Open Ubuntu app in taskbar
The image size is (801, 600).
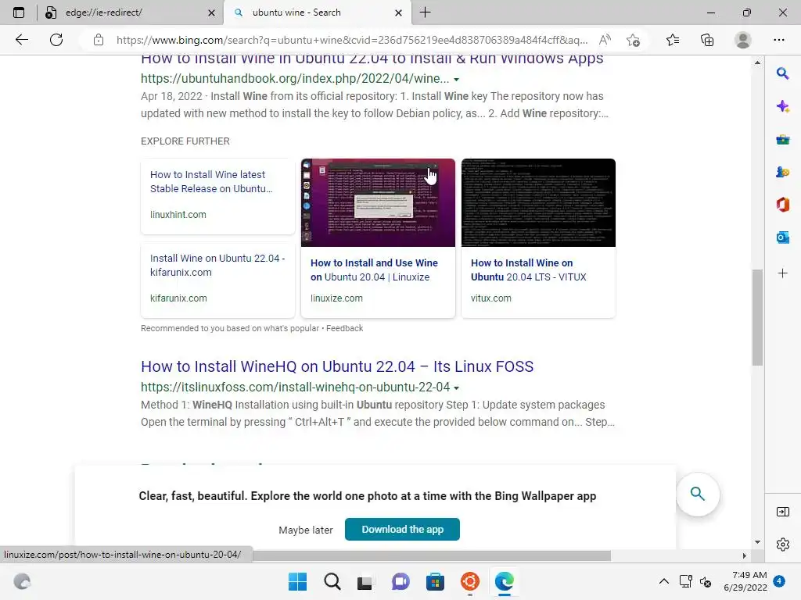point(469,581)
